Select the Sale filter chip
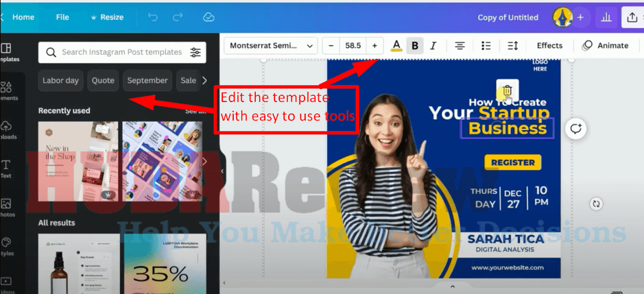Viewport: 644px width, 294px height. click(188, 80)
